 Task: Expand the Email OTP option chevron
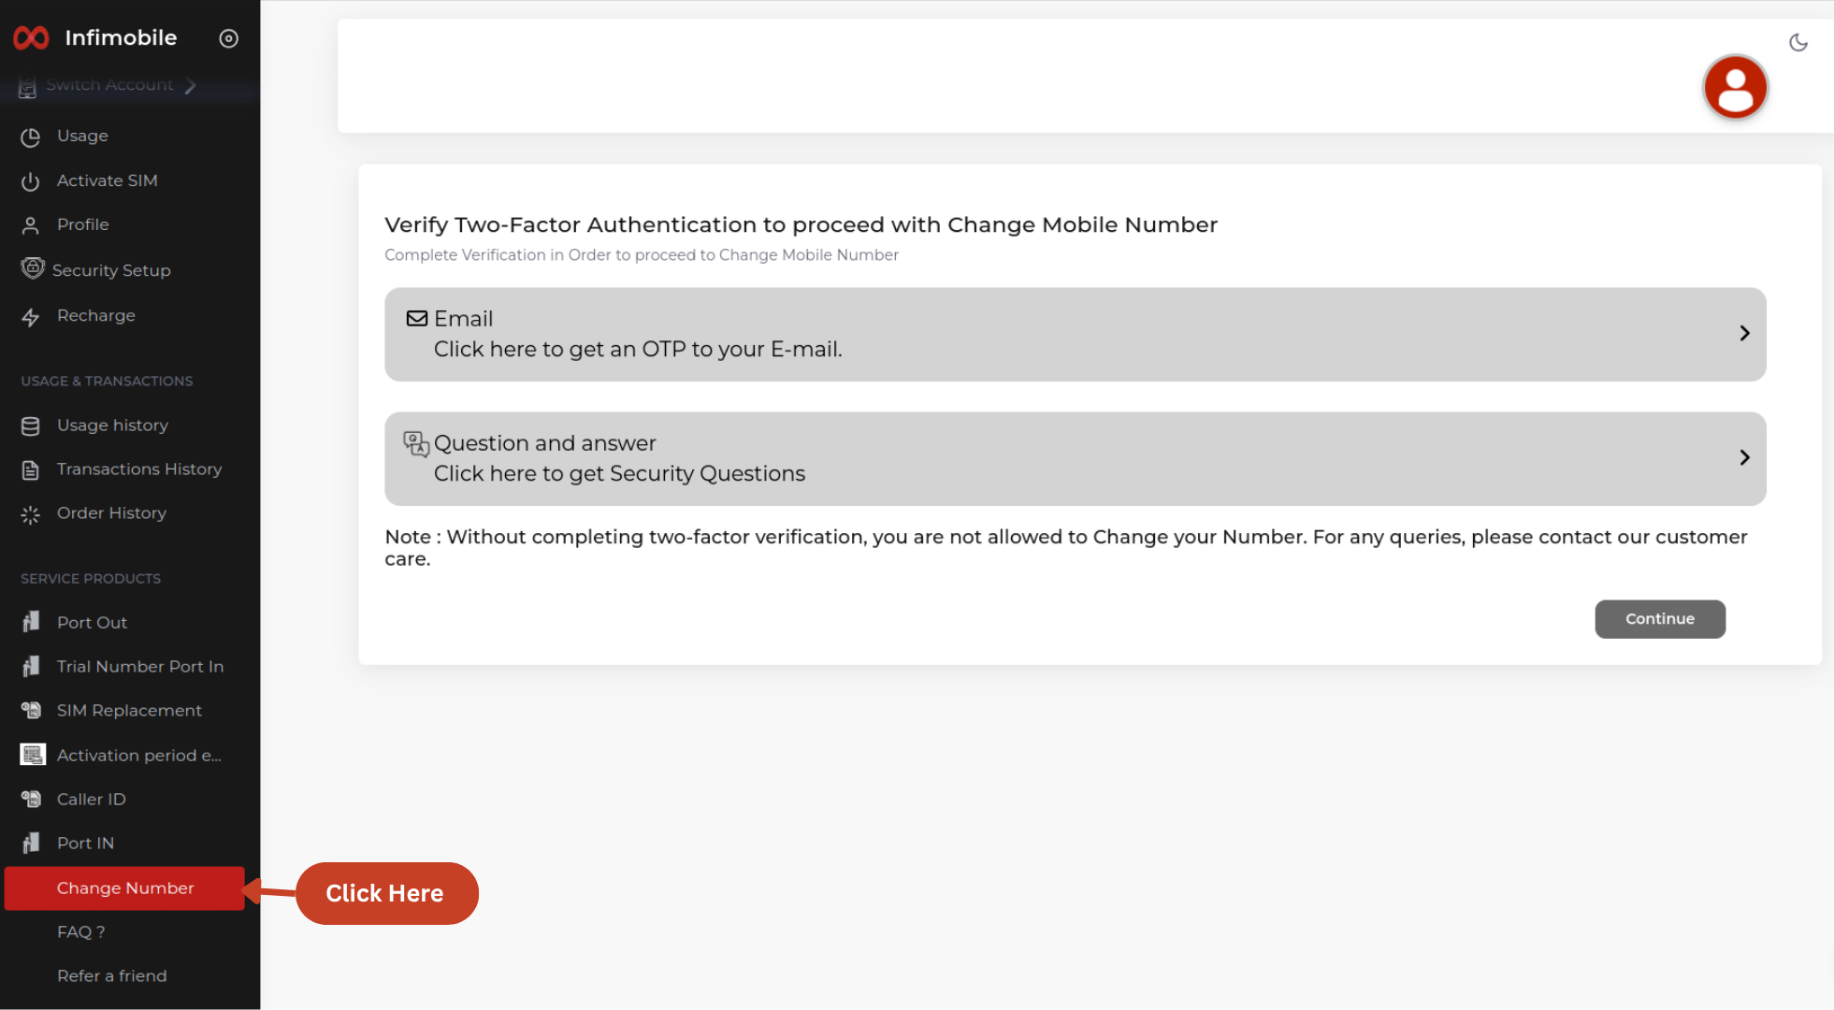tap(1744, 334)
